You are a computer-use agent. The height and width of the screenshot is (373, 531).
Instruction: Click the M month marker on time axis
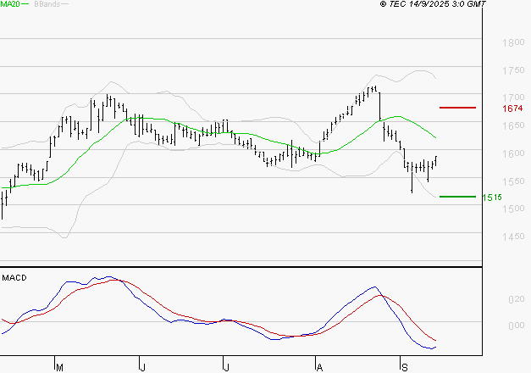click(59, 368)
